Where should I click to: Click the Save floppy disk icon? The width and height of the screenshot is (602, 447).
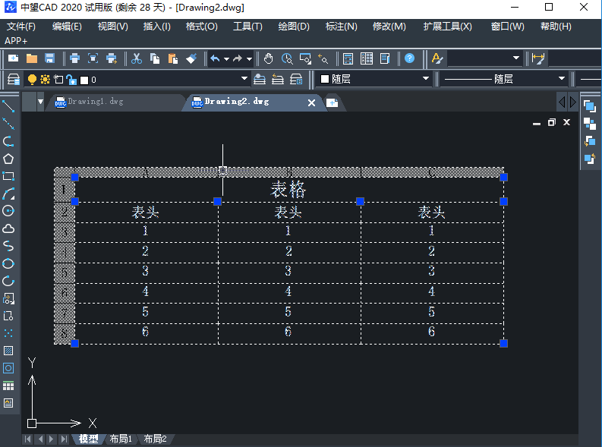[49, 58]
